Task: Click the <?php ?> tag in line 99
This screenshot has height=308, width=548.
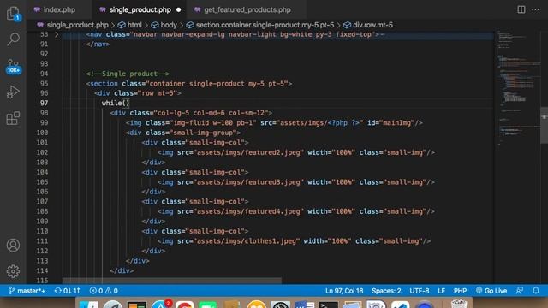Action: pos(343,122)
